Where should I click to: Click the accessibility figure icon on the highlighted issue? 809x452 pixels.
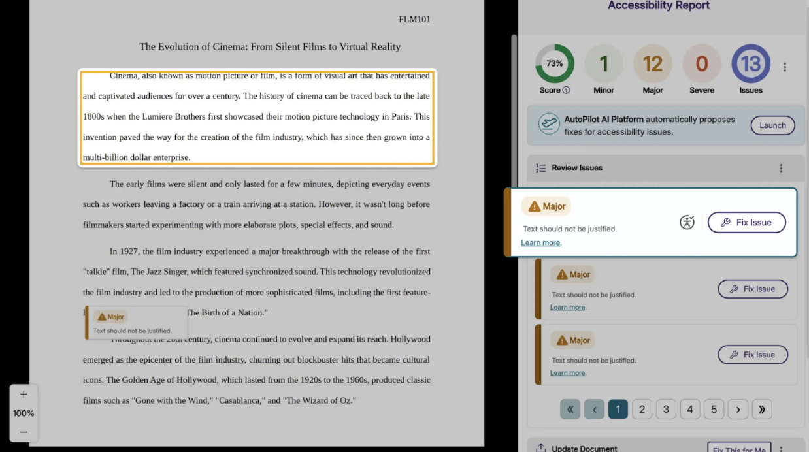tap(687, 222)
